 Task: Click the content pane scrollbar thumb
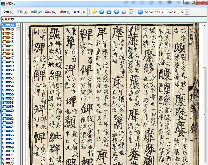[x=205, y=115]
